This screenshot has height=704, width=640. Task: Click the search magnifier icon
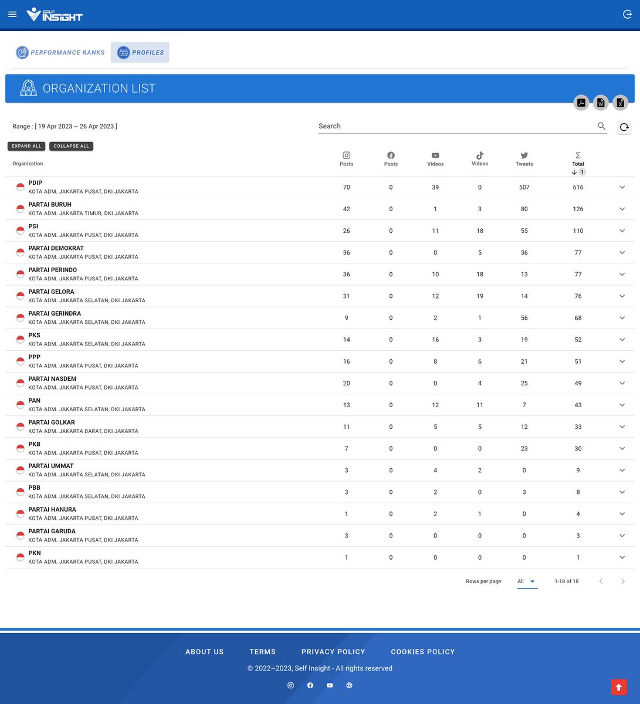point(601,126)
